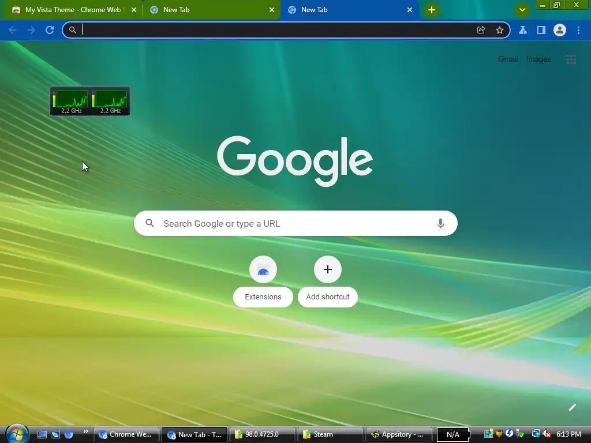The image size is (591, 443).
Task: Toggle the side panel icon
Action: pyautogui.click(x=541, y=30)
